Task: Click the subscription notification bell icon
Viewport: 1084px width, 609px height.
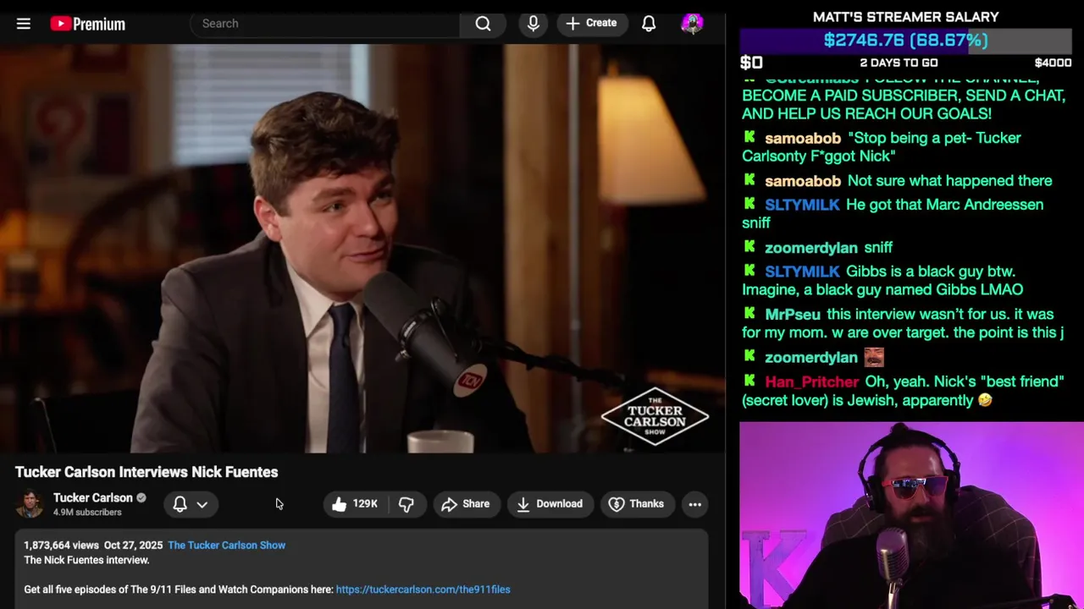Action: click(x=180, y=504)
